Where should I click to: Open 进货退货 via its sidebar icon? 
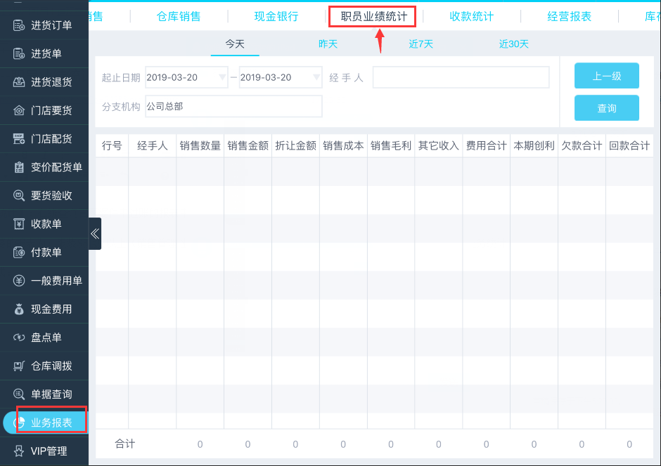(x=20, y=82)
